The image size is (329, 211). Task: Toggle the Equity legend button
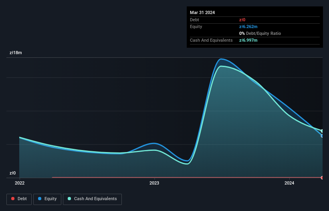pyautogui.click(x=47, y=199)
